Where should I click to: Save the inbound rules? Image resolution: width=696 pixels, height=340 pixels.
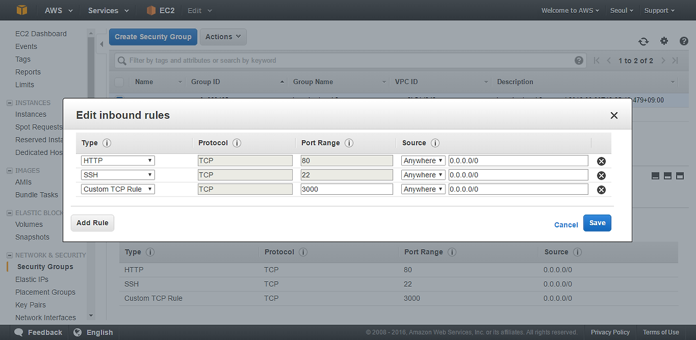coord(597,223)
